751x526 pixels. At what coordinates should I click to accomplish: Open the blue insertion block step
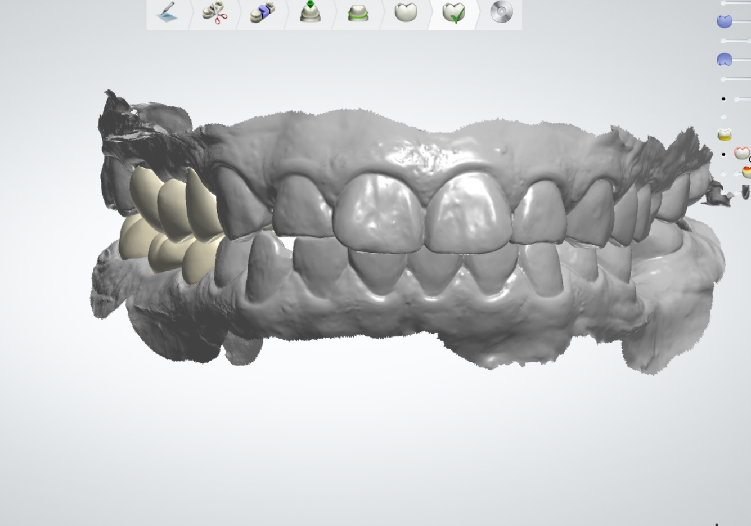262,12
